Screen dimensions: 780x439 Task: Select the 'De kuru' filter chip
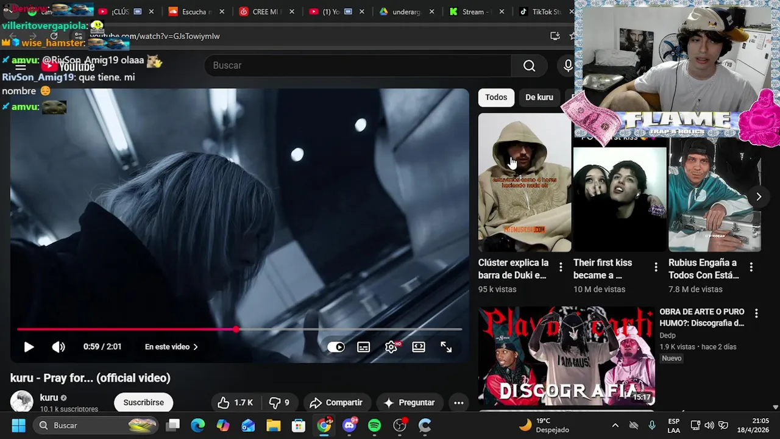pos(539,97)
